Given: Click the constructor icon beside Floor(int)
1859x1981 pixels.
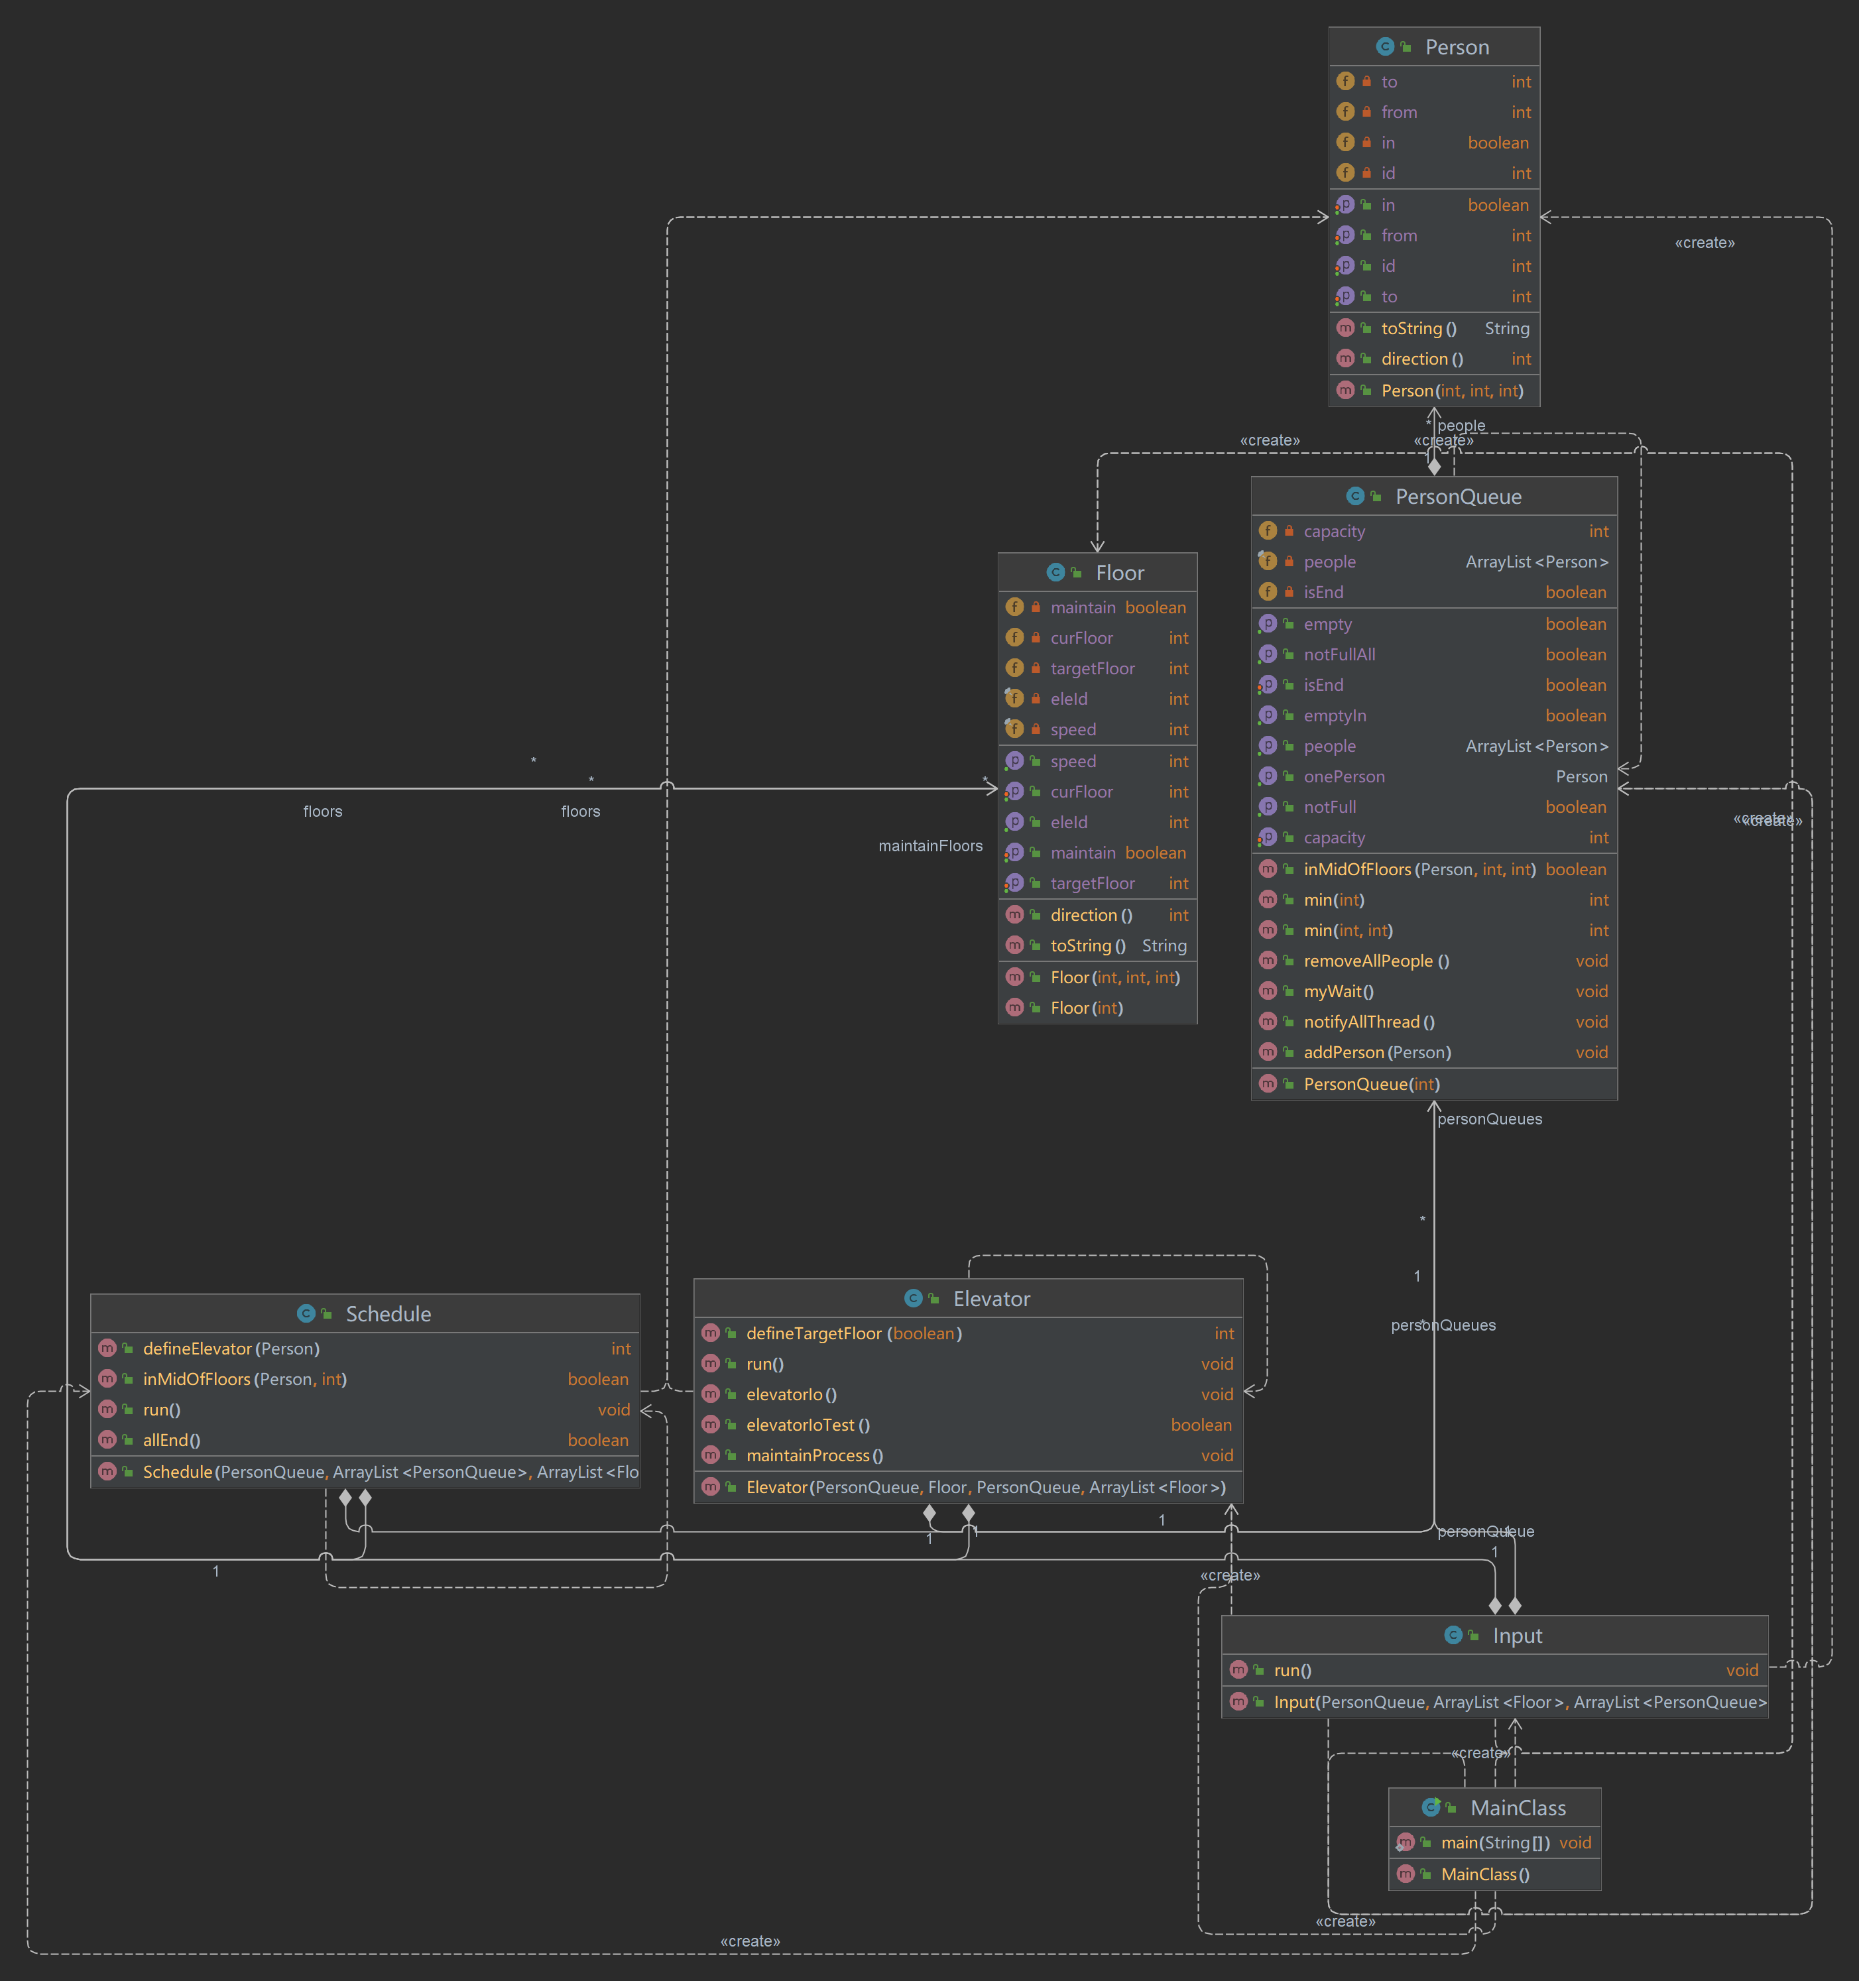Looking at the screenshot, I should pyautogui.click(x=1014, y=1008).
